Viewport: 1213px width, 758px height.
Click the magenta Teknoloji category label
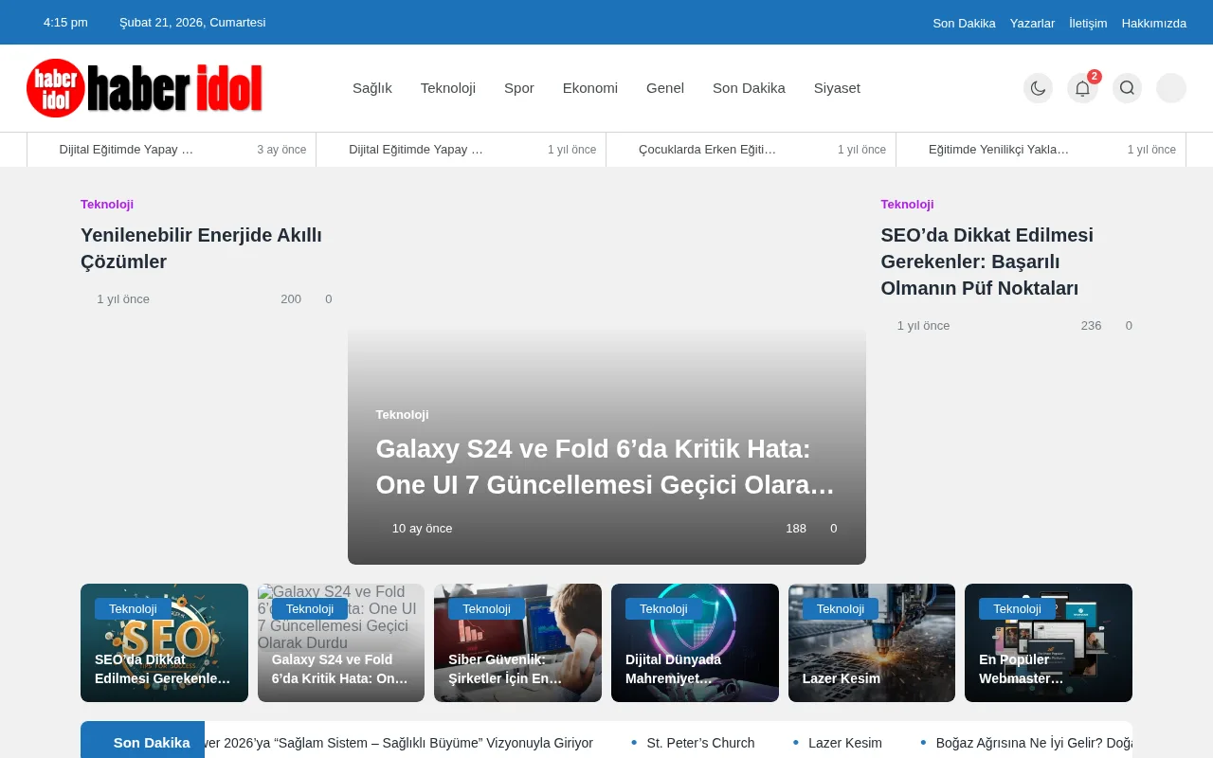pos(106,204)
